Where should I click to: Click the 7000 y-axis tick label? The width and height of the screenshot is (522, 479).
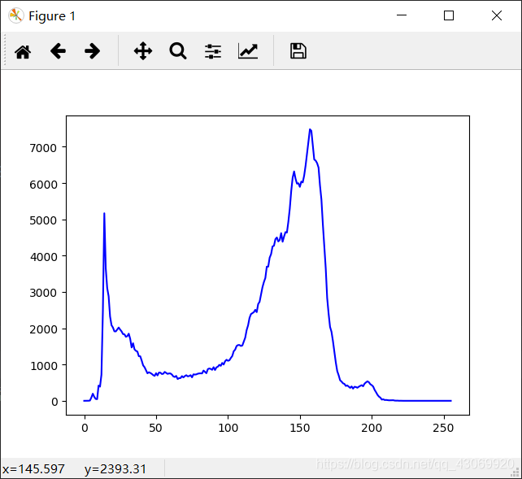click(43, 147)
